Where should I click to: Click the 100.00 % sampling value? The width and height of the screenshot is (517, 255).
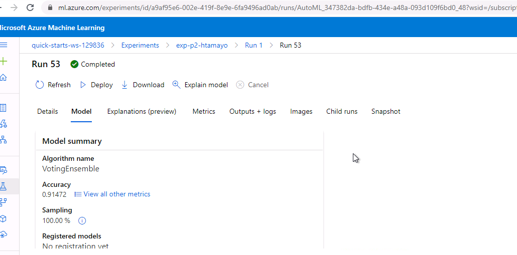coord(56,220)
